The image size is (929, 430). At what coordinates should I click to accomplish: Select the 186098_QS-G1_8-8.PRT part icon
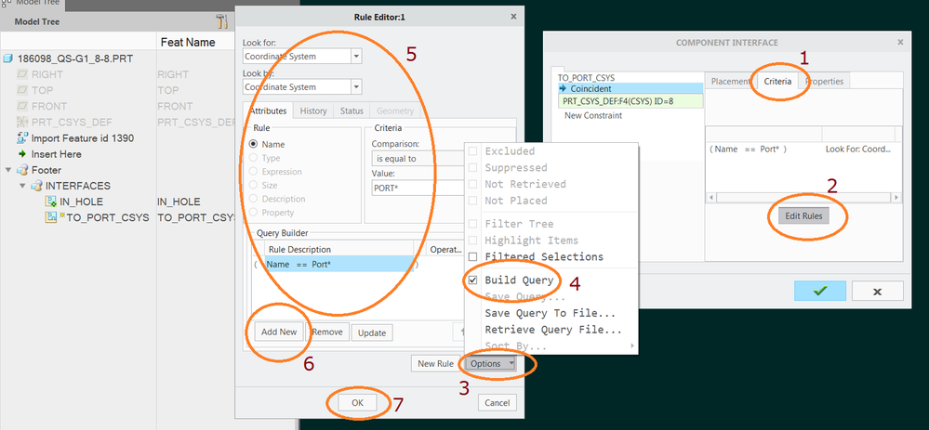(9, 59)
